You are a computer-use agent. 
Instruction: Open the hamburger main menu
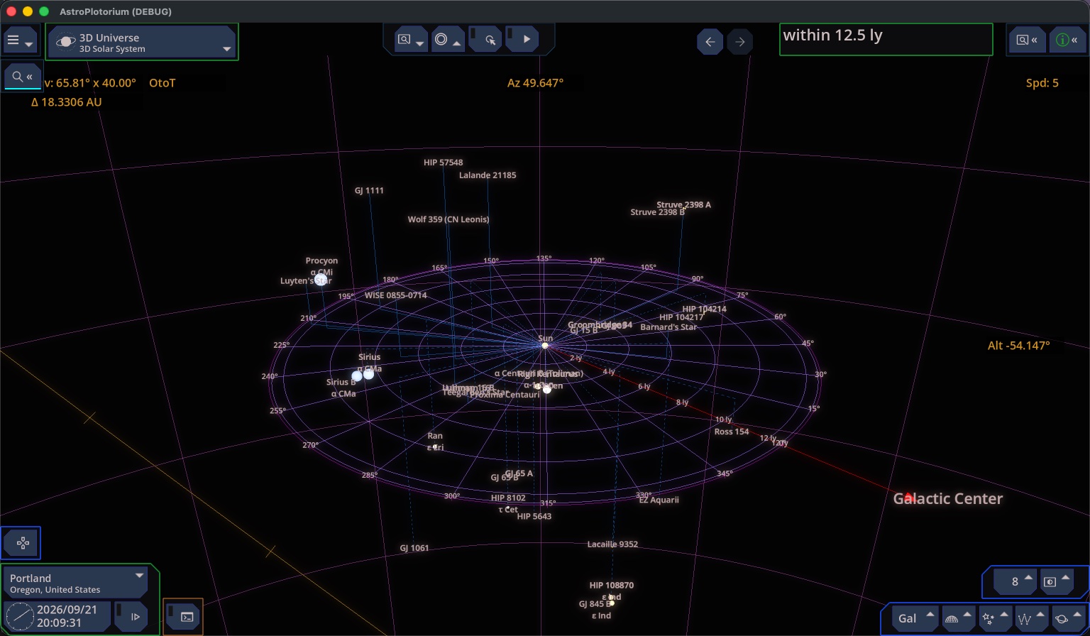coord(20,41)
